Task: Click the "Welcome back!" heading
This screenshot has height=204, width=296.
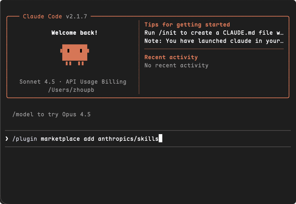Action: (75, 33)
